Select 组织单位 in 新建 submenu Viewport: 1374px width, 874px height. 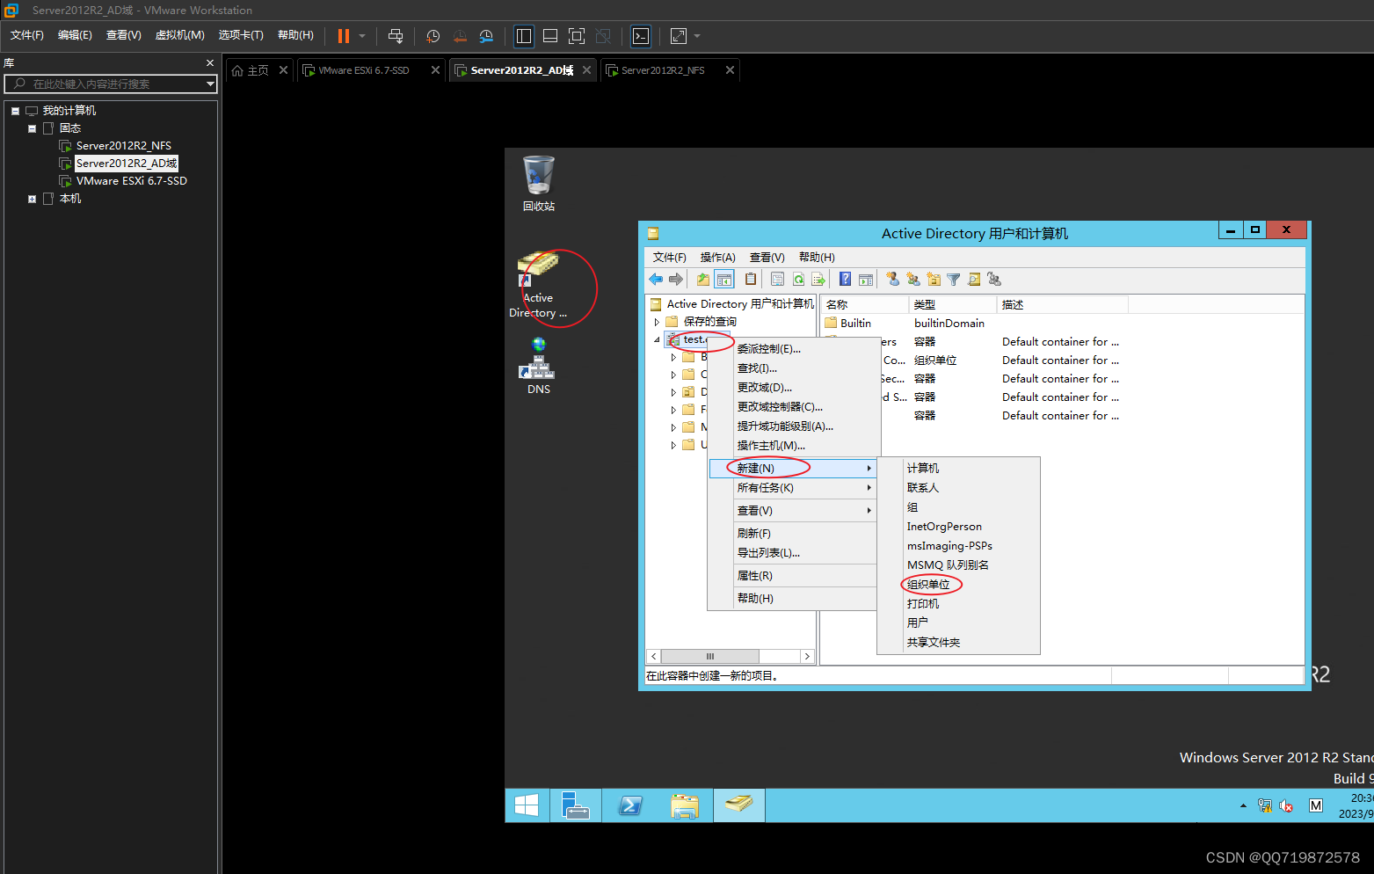click(x=958, y=585)
